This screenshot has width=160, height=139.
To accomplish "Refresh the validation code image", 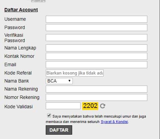I will tap(103, 106).
